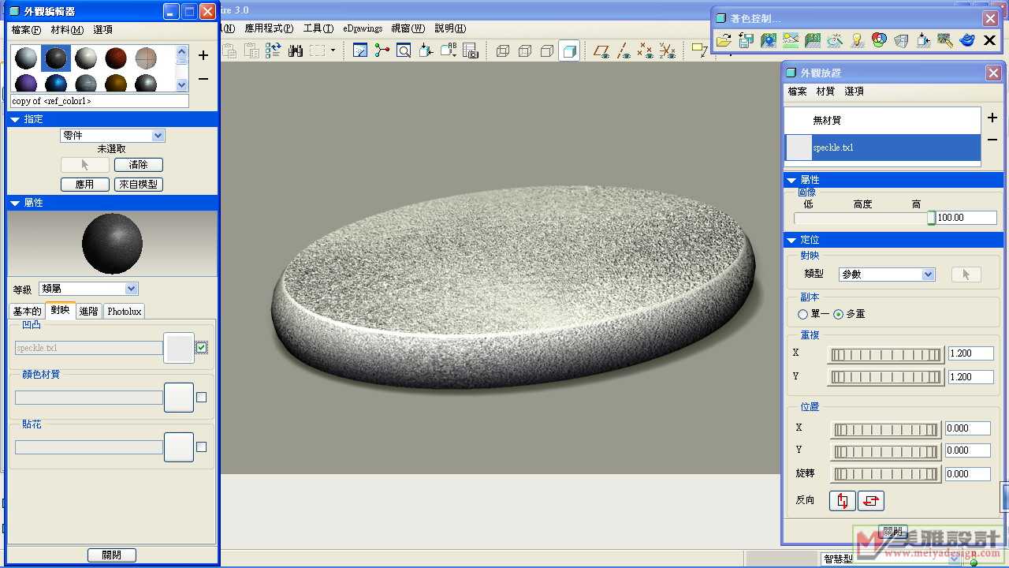Switch to the 進階 tab

pyautogui.click(x=88, y=312)
